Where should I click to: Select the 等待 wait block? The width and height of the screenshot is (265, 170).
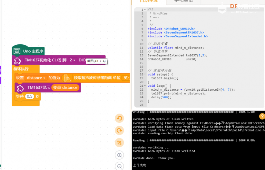[x=28, y=96]
